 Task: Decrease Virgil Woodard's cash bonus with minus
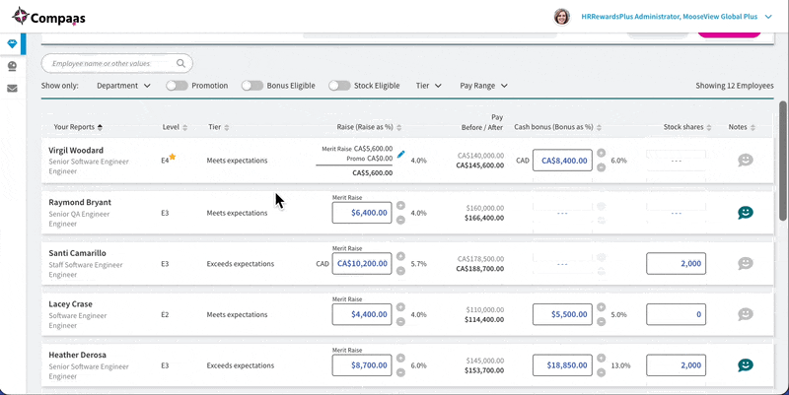click(601, 167)
